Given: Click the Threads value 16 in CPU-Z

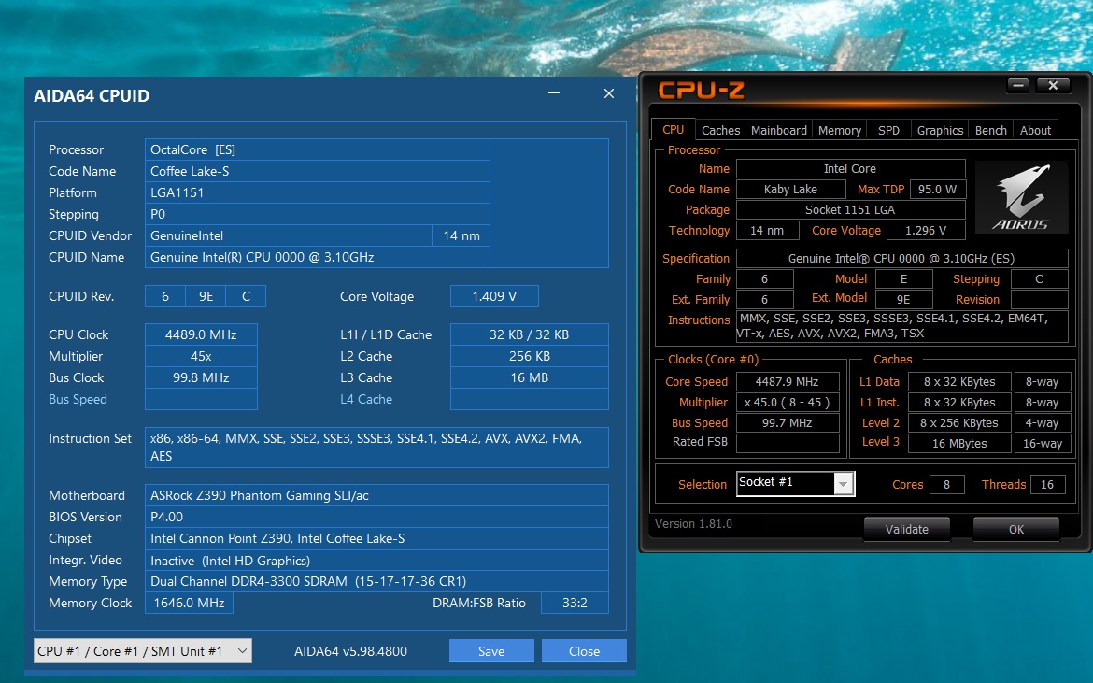Looking at the screenshot, I should click(1047, 484).
